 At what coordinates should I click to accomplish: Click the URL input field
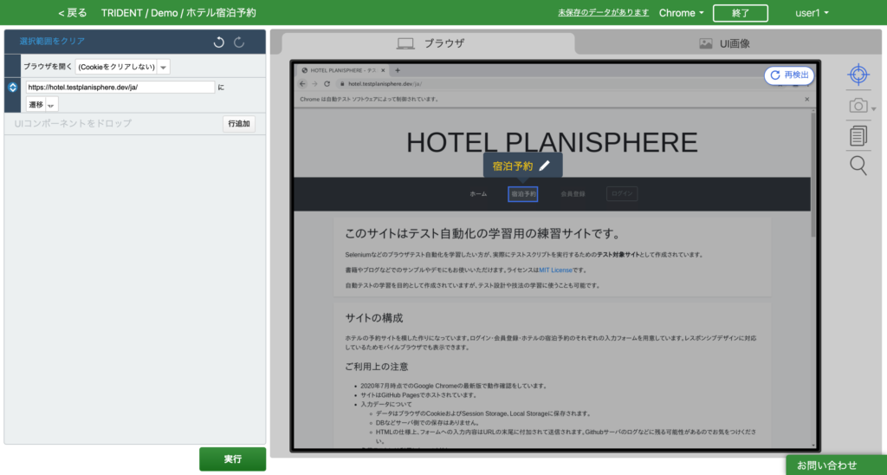(x=120, y=88)
